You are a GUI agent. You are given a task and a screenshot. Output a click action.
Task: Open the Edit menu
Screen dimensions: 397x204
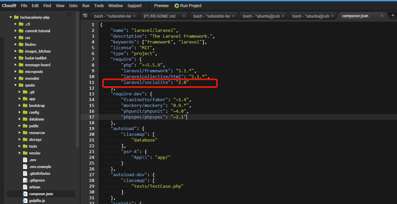point(35,5)
